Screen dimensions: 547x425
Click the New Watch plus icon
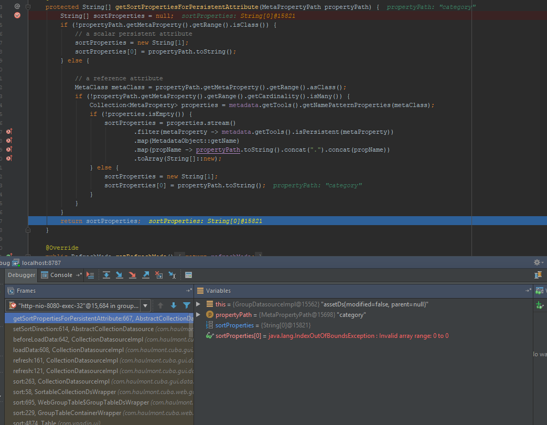click(540, 305)
